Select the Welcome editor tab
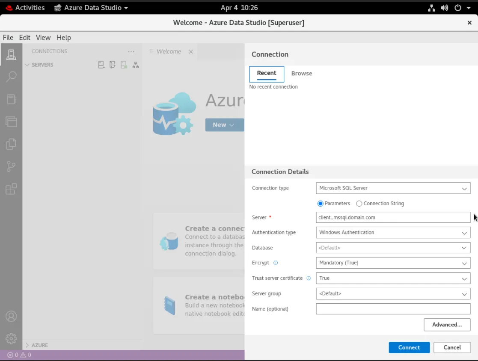 (x=169, y=51)
